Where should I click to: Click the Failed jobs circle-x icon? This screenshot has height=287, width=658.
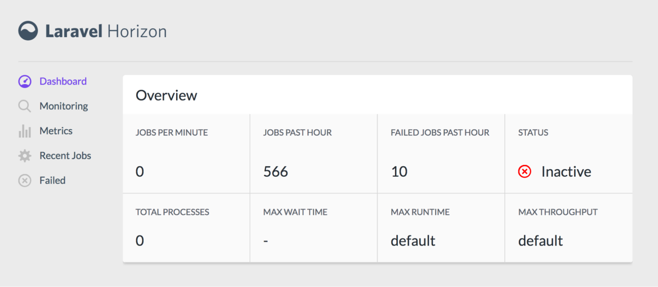[25, 180]
